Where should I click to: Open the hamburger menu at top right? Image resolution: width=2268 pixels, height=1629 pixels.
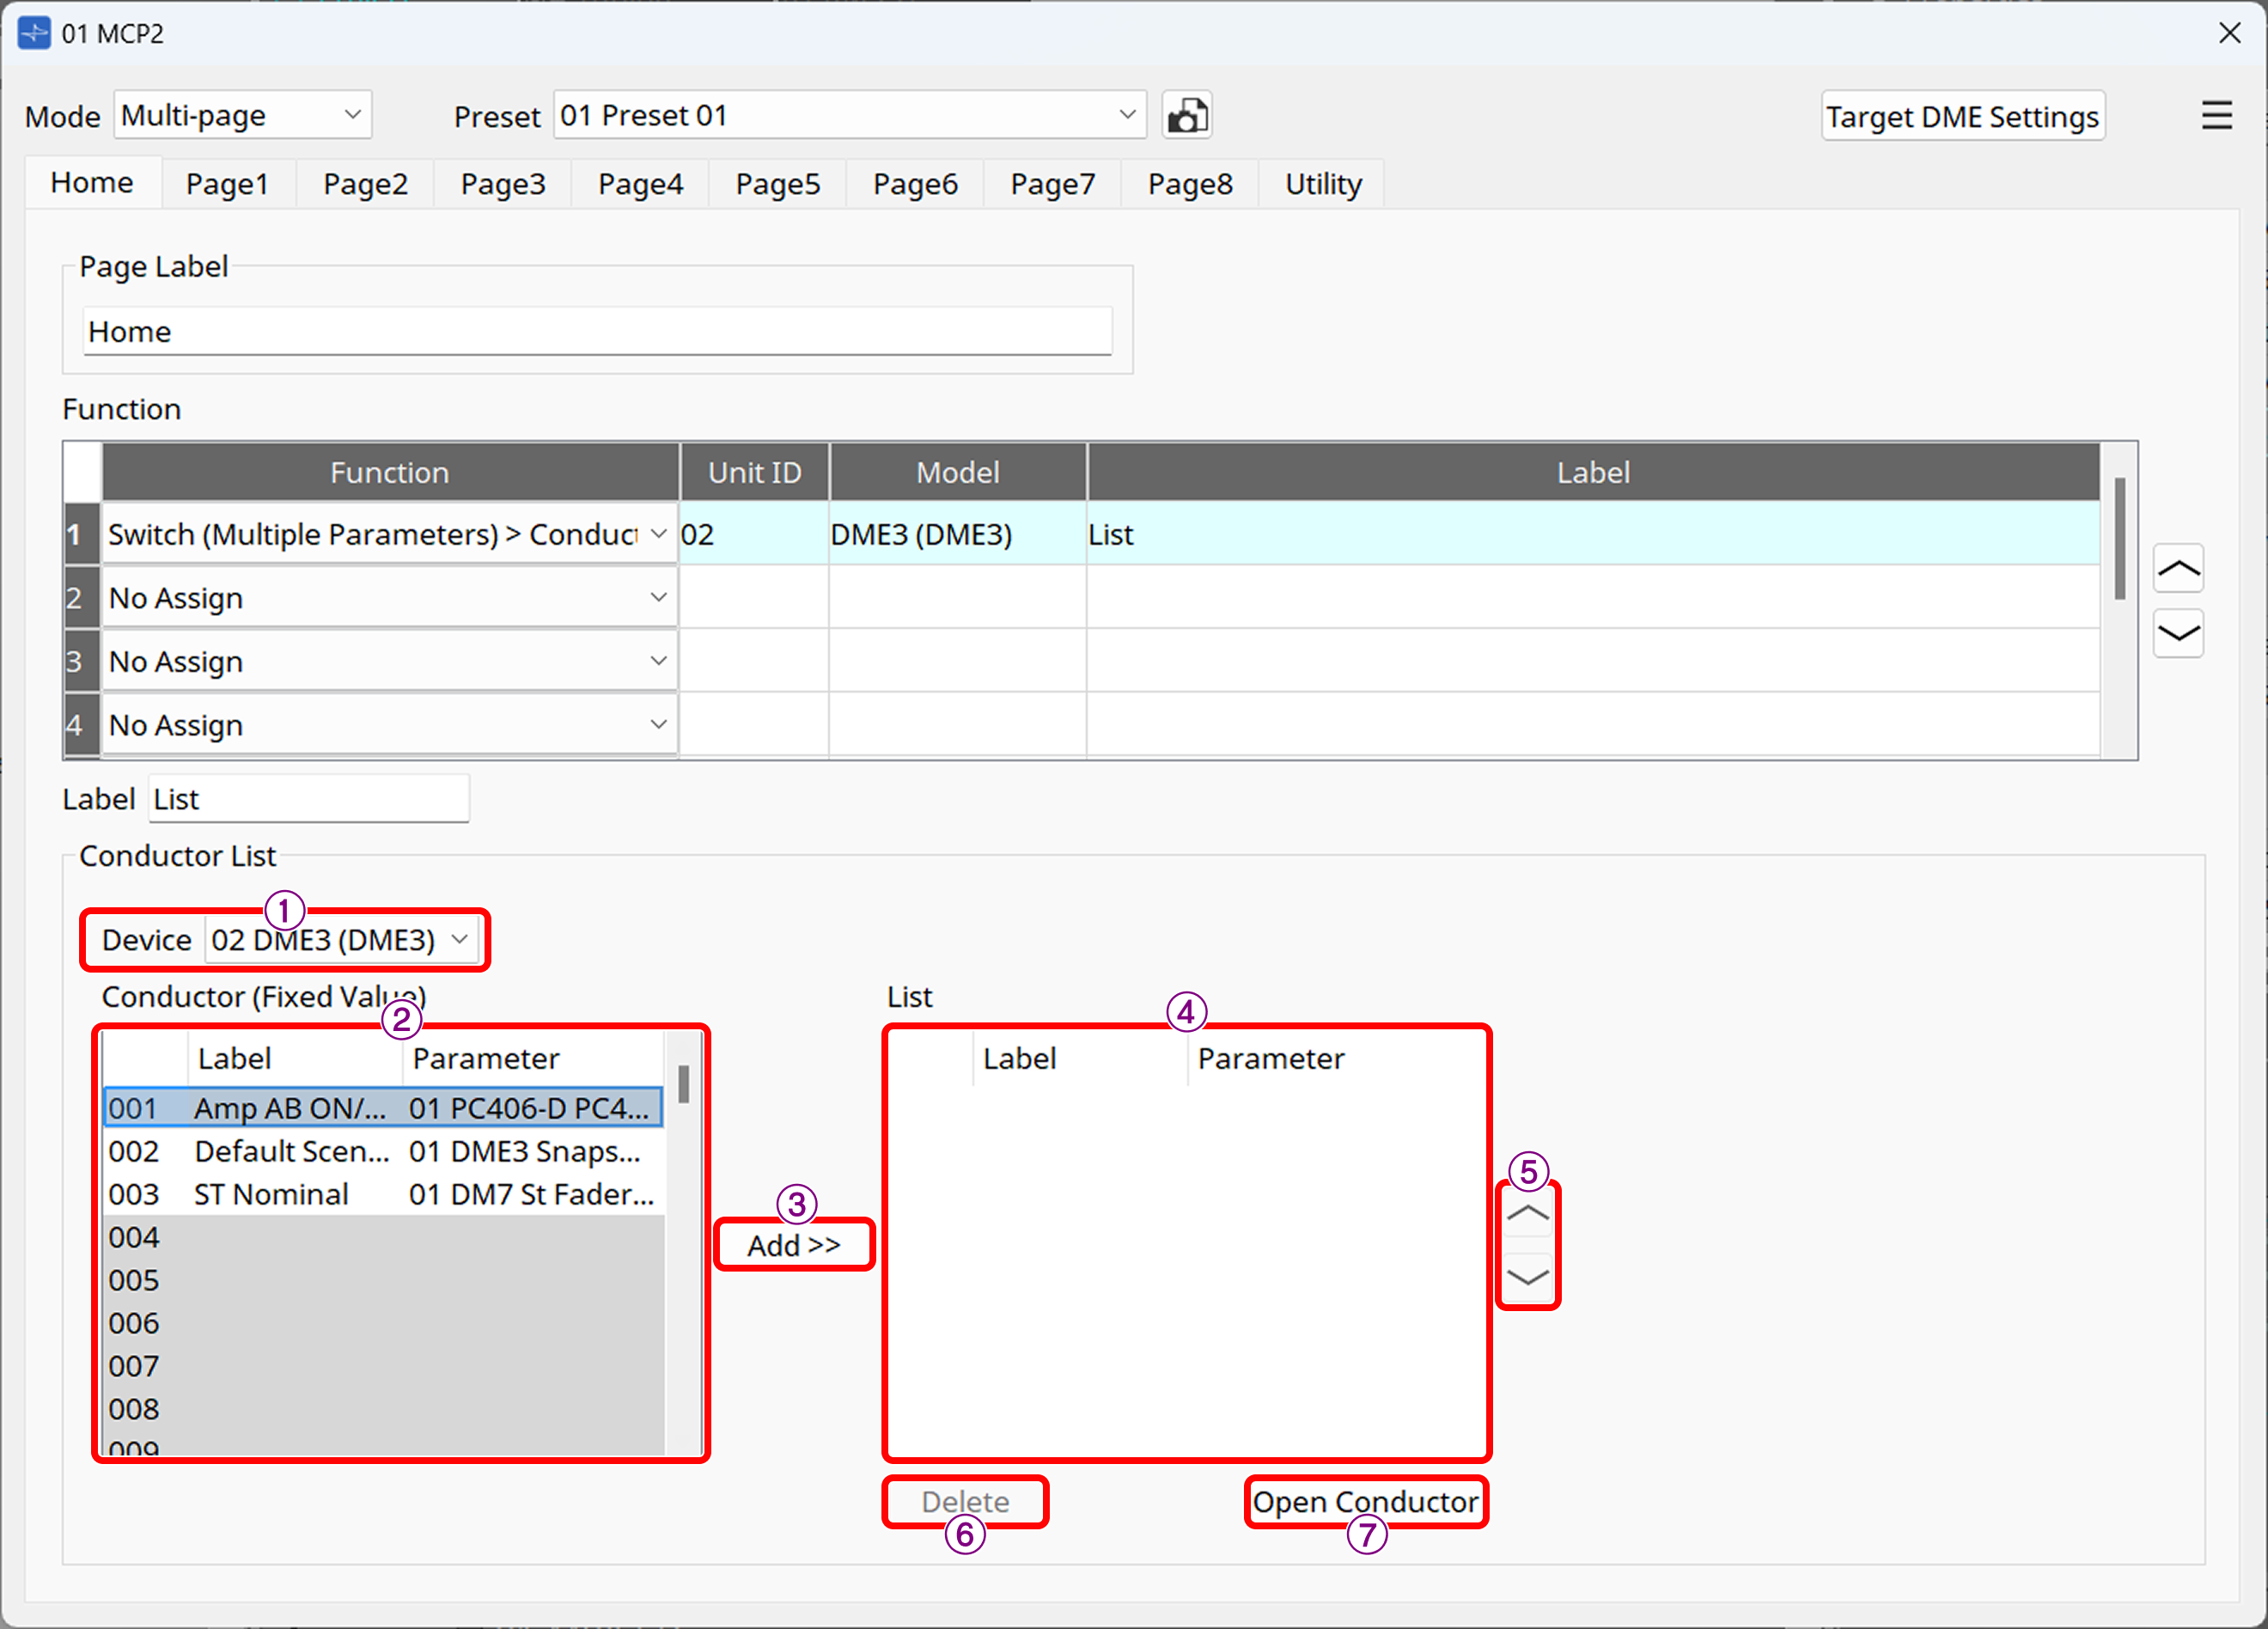coord(2216,114)
